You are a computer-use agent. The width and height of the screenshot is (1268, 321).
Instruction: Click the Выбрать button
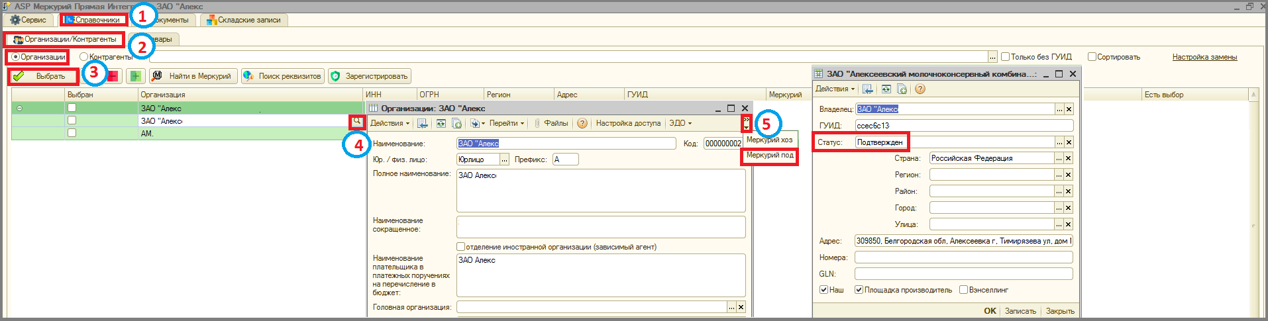pos(43,76)
